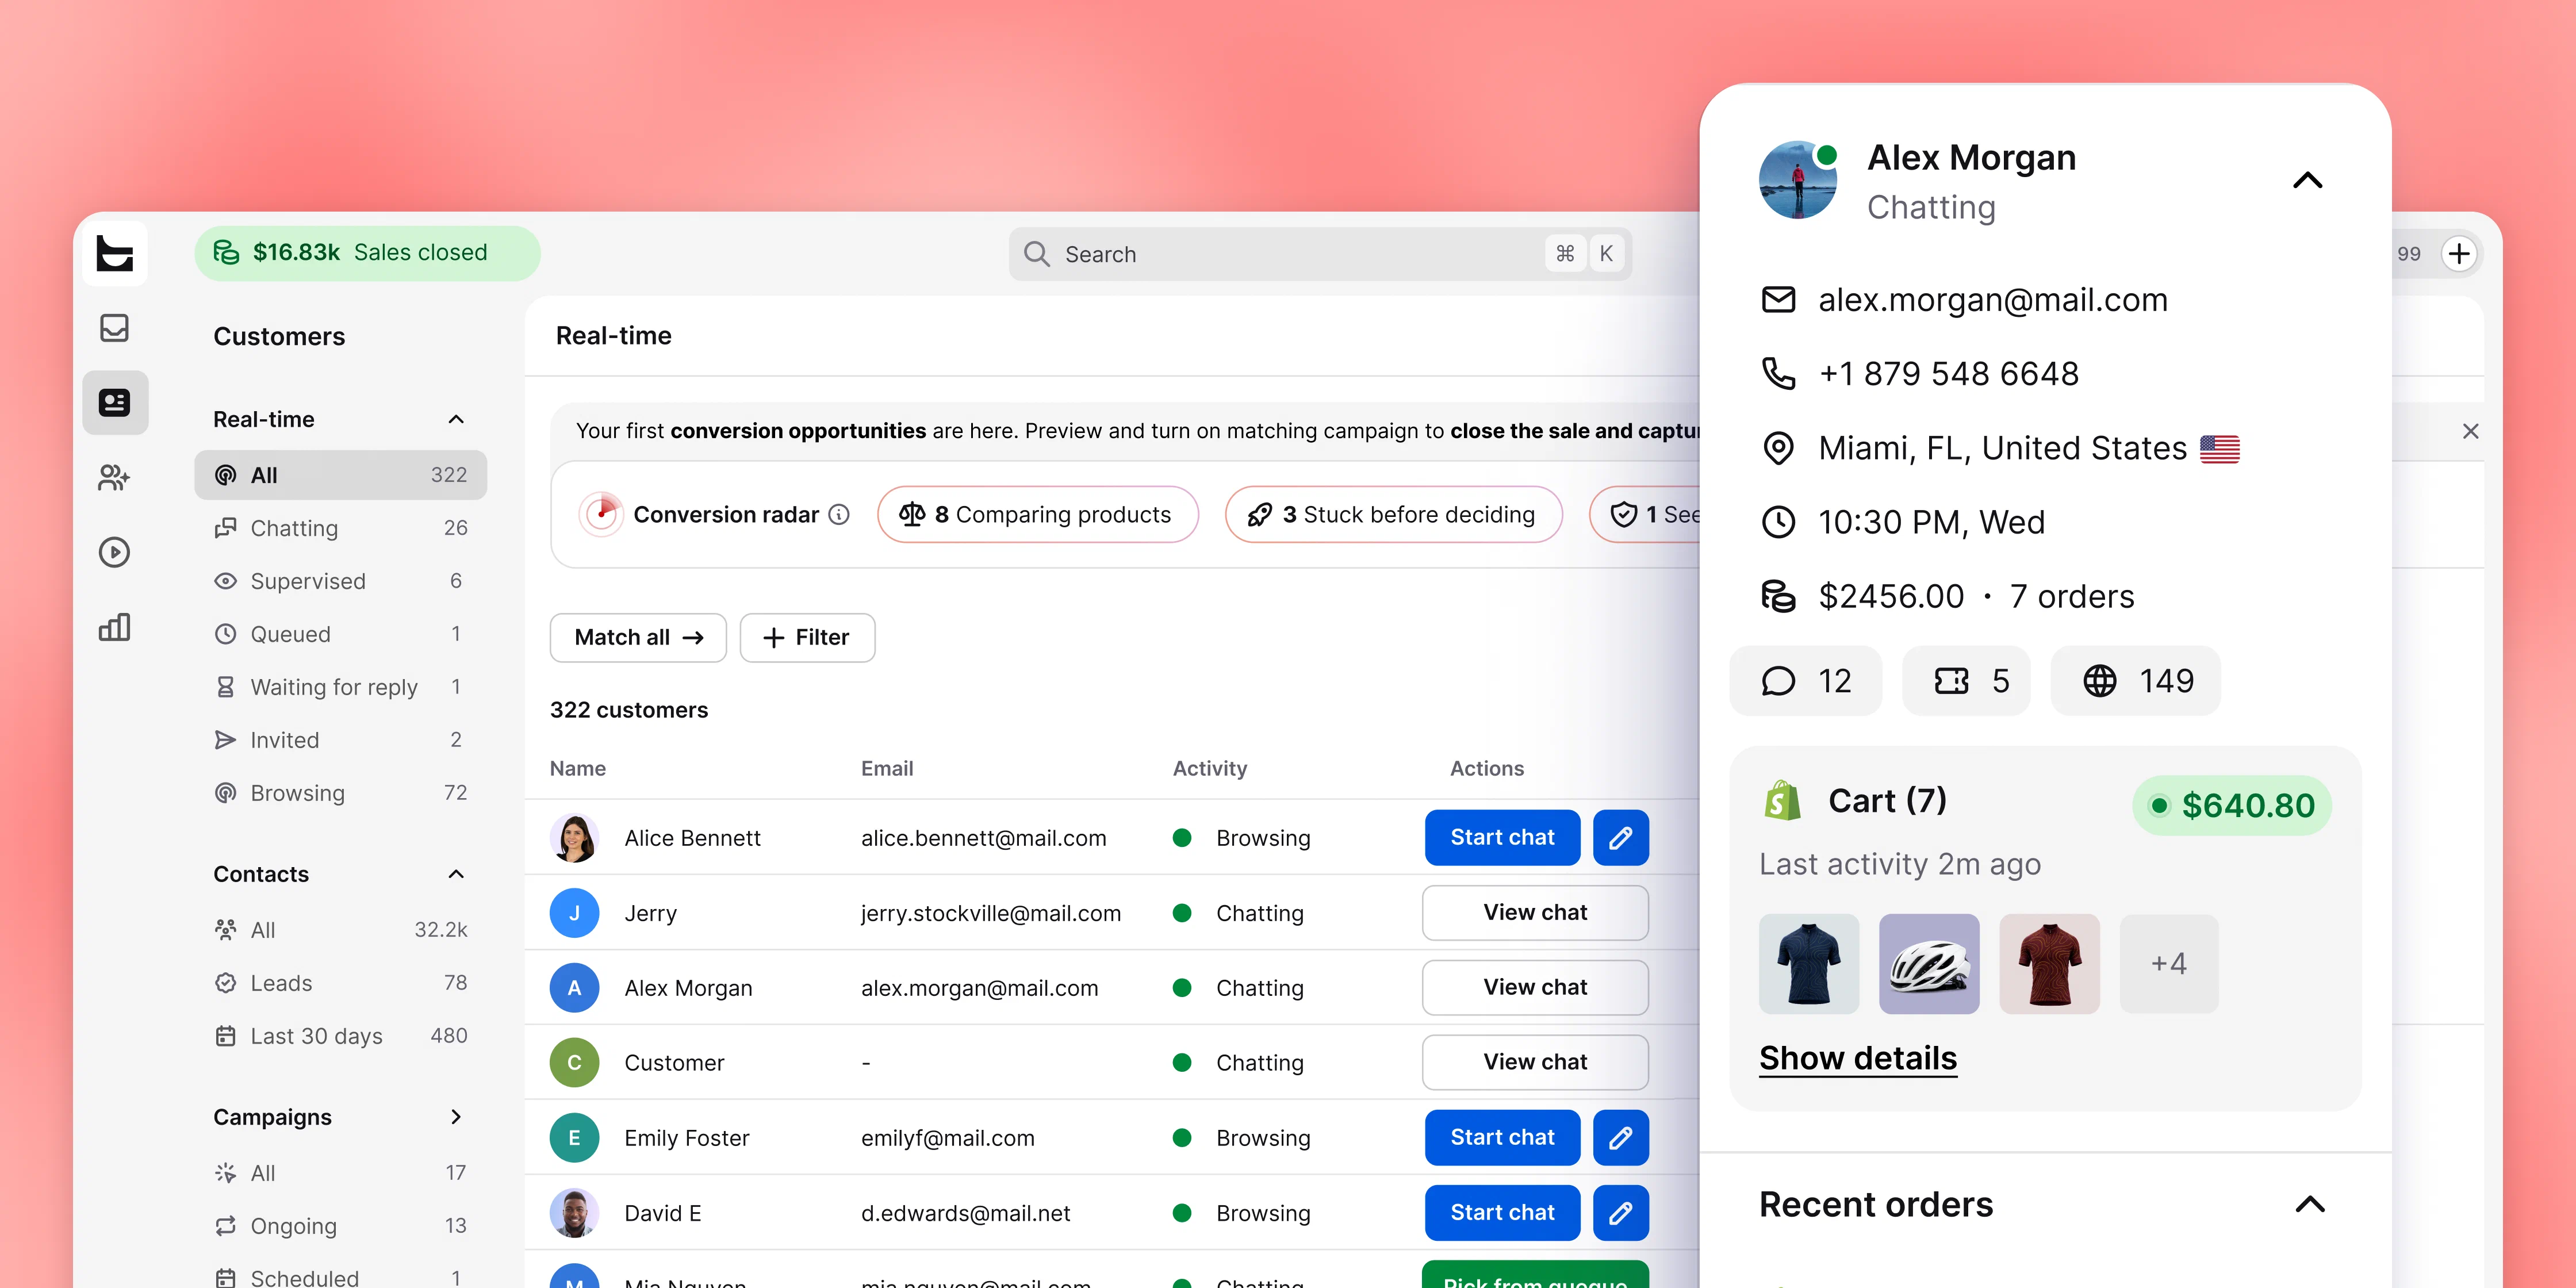Image resolution: width=2576 pixels, height=1288 pixels.
Task: Click the Filter button
Action: 807,638
